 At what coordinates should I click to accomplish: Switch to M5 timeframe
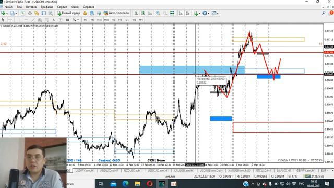tap(92, 20)
